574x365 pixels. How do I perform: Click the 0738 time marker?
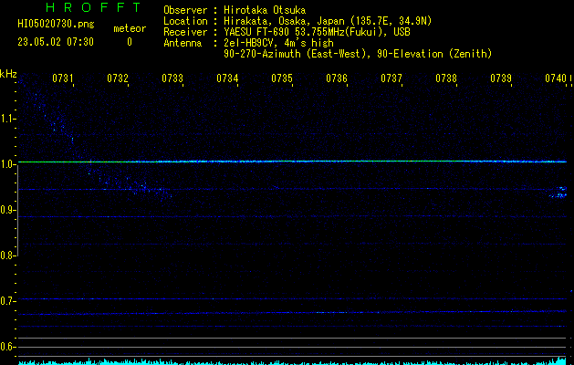click(446, 78)
